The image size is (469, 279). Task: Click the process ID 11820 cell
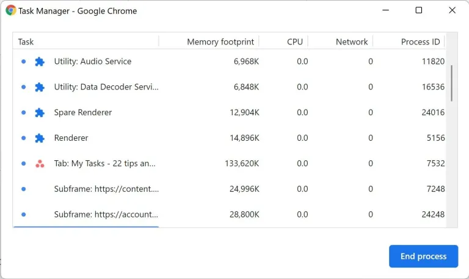[433, 62]
